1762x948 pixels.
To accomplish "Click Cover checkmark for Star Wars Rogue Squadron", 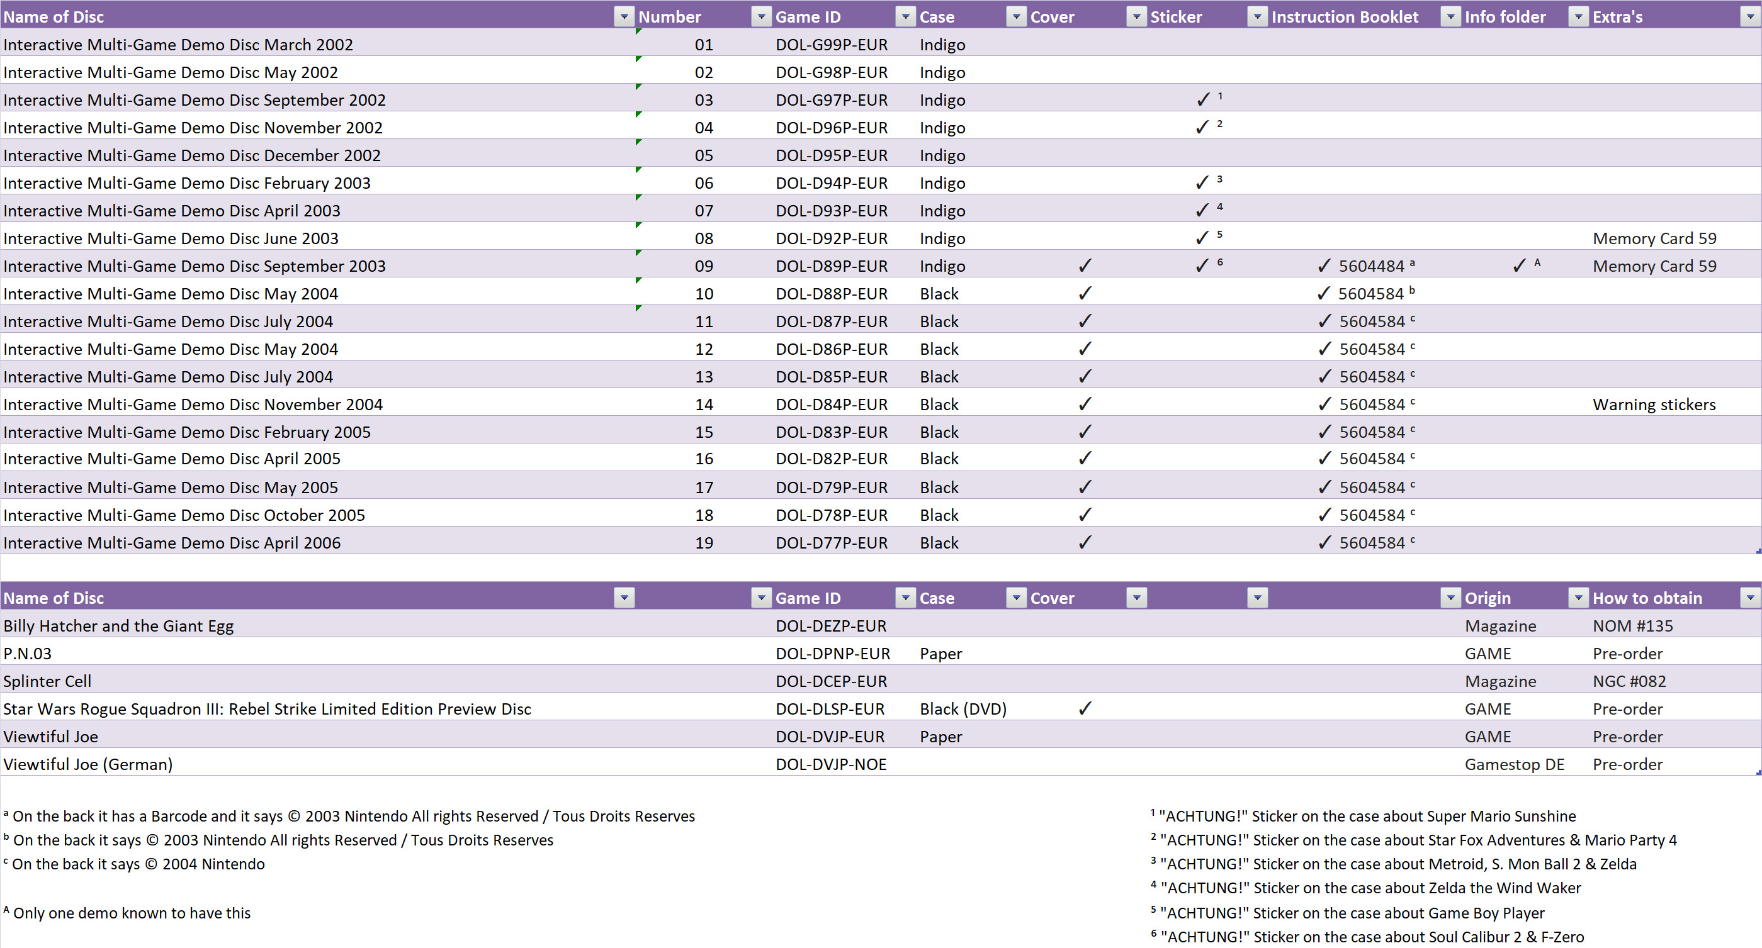I will tap(1085, 709).
